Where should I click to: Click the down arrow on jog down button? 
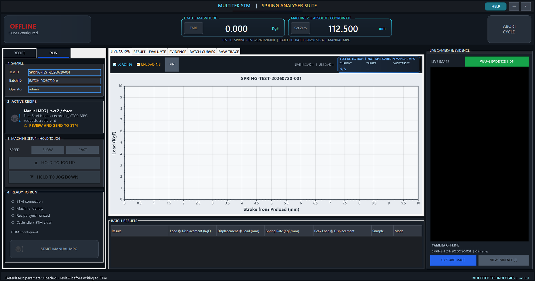(x=32, y=177)
